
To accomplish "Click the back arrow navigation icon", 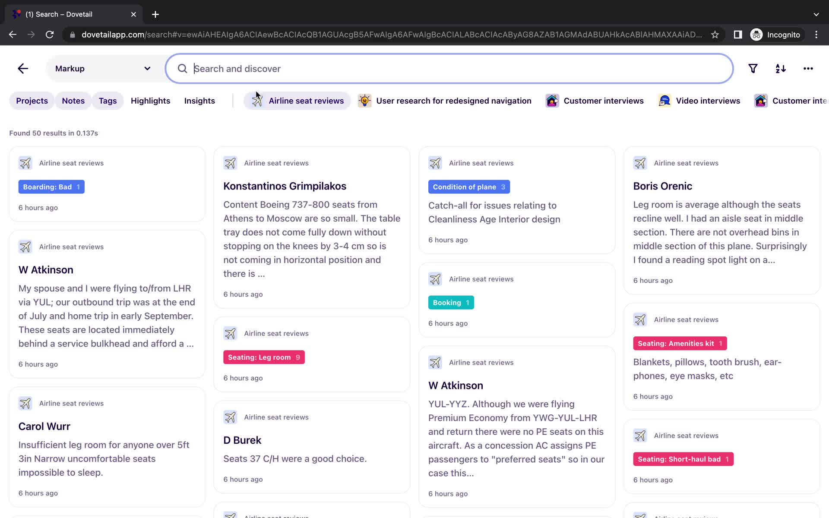I will (x=23, y=68).
